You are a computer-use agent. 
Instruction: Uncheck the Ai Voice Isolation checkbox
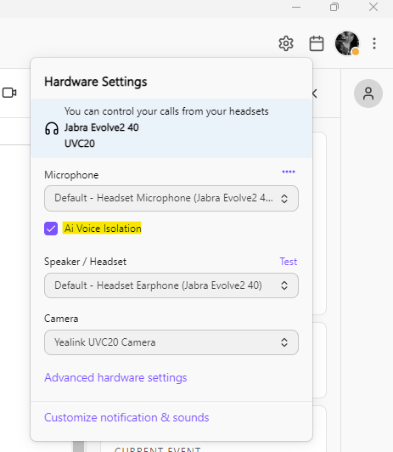[51, 229]
